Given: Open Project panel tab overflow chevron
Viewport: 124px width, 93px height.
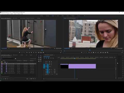Looking at the screenshot, I should click(36, 55).
